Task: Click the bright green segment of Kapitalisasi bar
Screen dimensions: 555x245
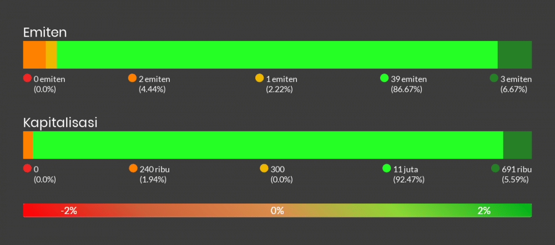Action: click(x=268, y=145)
